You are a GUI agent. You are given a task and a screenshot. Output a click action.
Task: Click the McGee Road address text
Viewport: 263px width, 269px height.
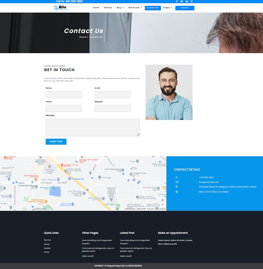coord(227,187)
